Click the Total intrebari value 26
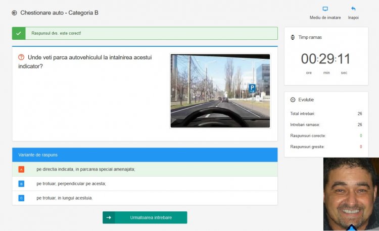 pos(360,114)
